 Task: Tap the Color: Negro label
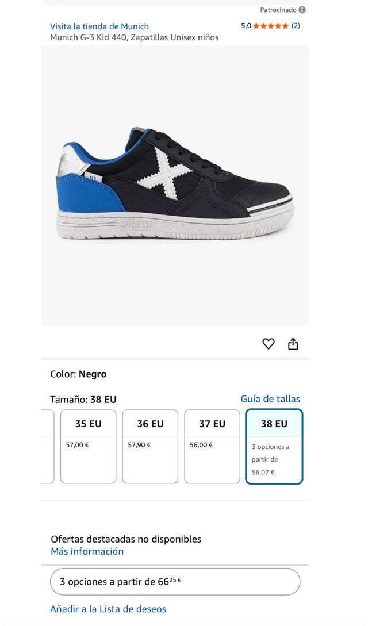point(78,374)
